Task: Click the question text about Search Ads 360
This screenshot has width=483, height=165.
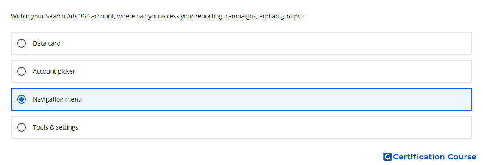Action: (x=157, y=16)
